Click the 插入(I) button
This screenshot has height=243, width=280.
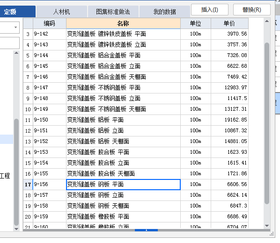210,10
